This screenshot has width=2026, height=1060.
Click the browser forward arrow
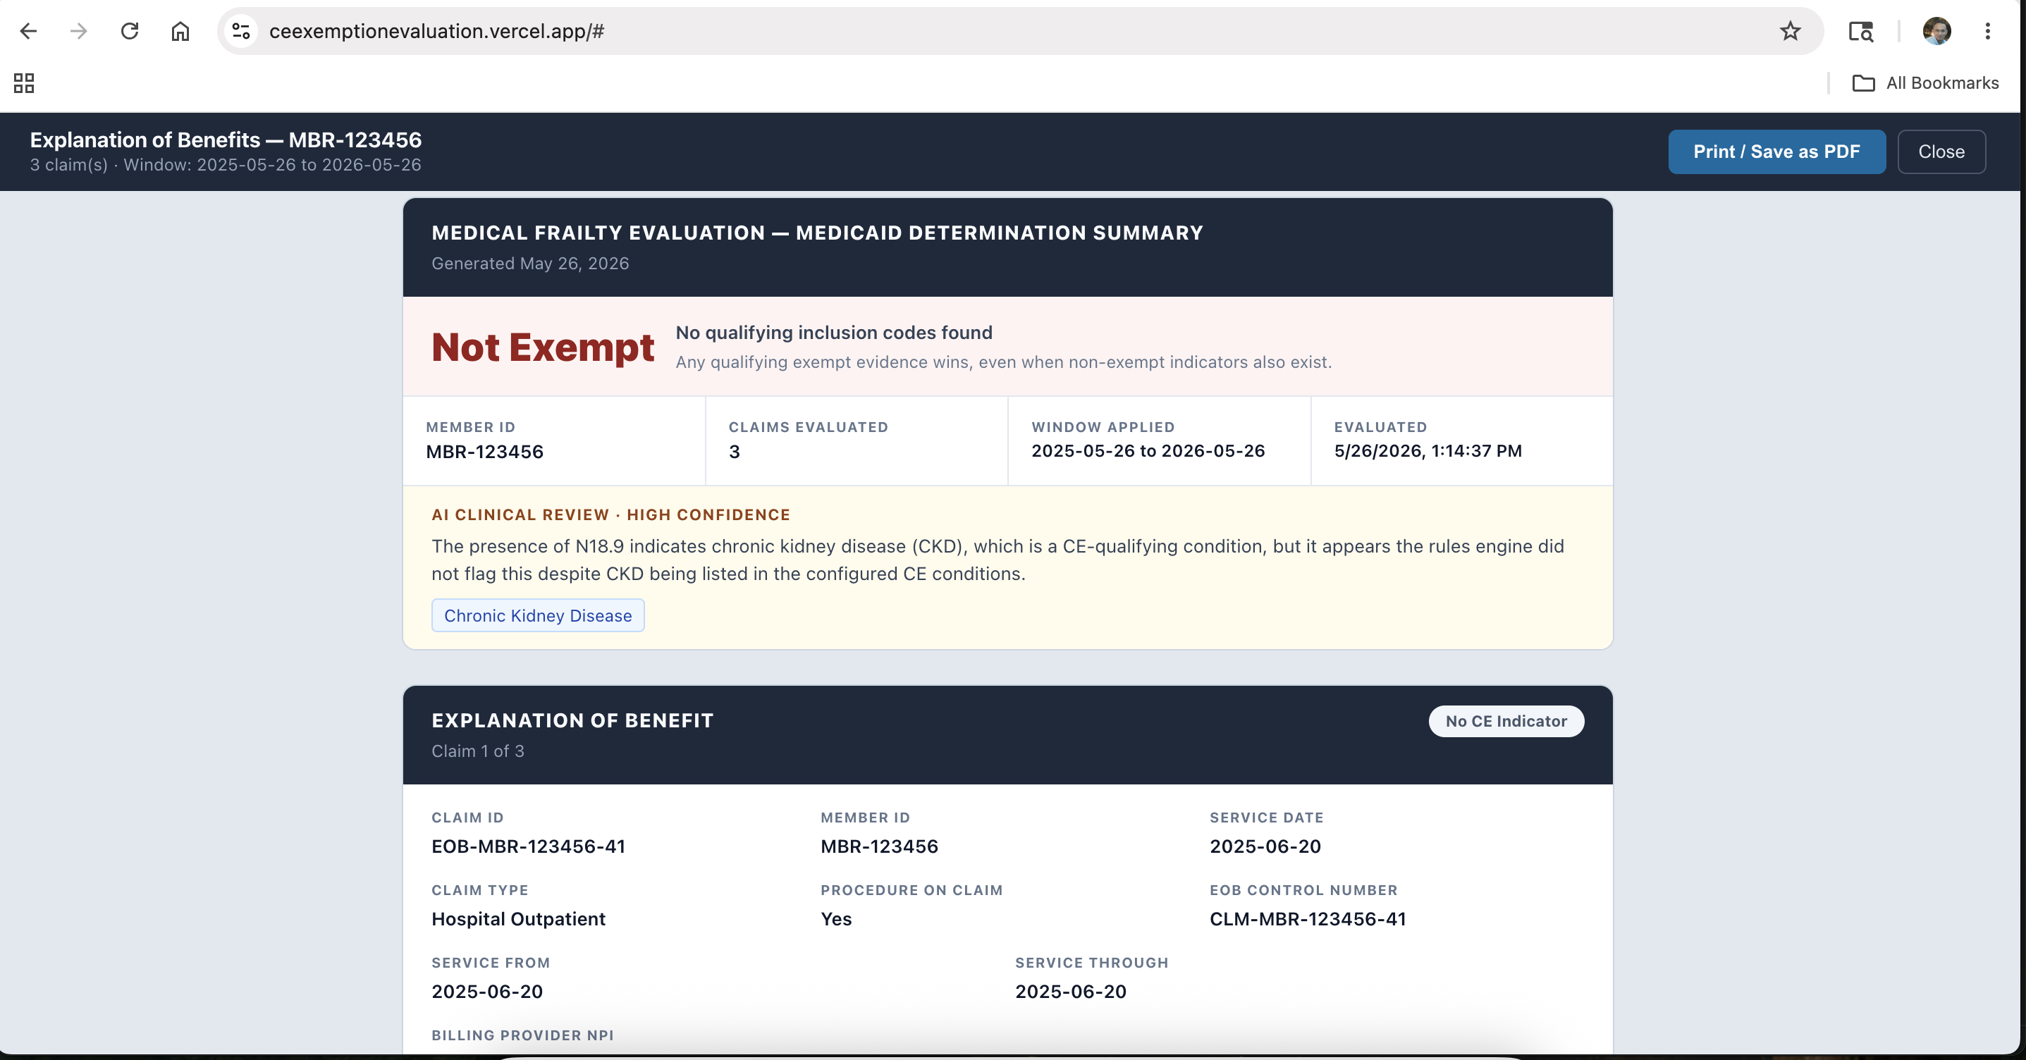[x=79, y=32]
